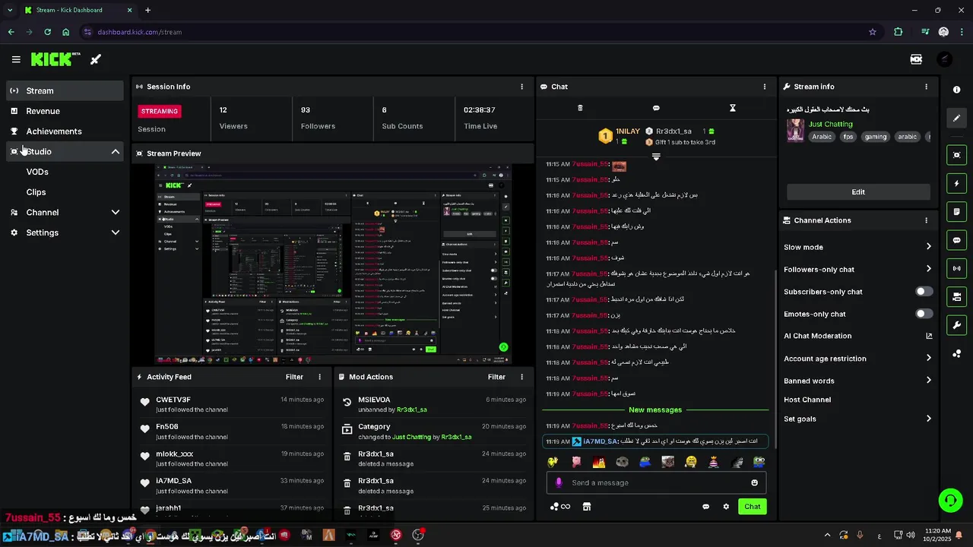Open VODs under Studio
Image resolution: width=973 pixels, height=547 pixels.
tap(37, 172)
